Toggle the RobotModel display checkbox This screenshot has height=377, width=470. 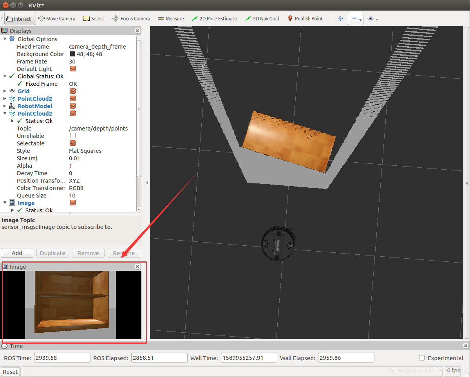[73, 106]
